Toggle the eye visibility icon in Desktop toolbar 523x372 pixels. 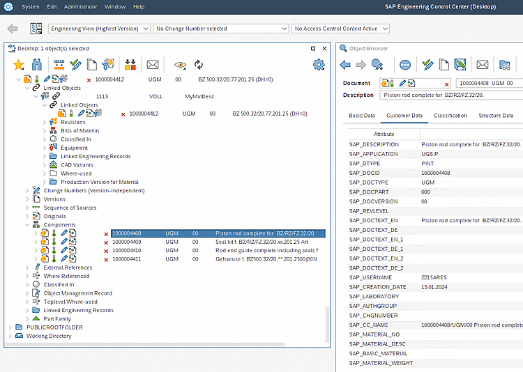pyautogui.click(x=180, y=65)
